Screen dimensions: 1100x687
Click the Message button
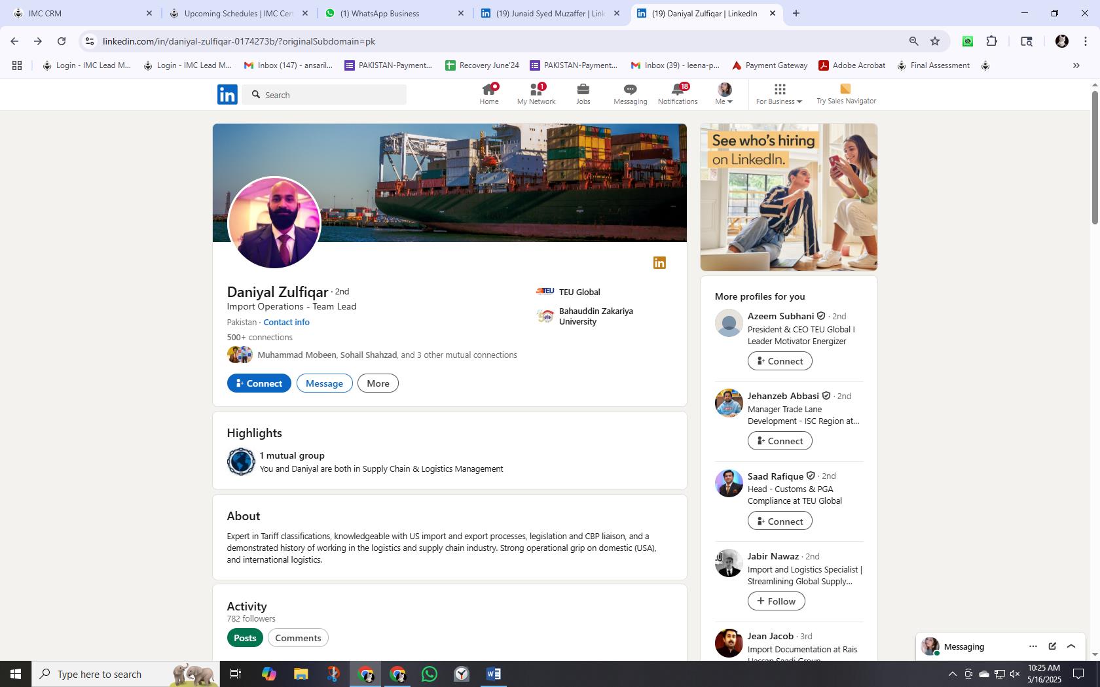coord(324,383)
